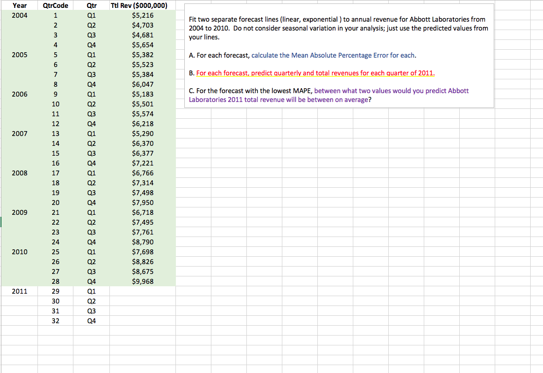
Task: Select revenue cell $5,523
Action: click(x=142, y=65)
